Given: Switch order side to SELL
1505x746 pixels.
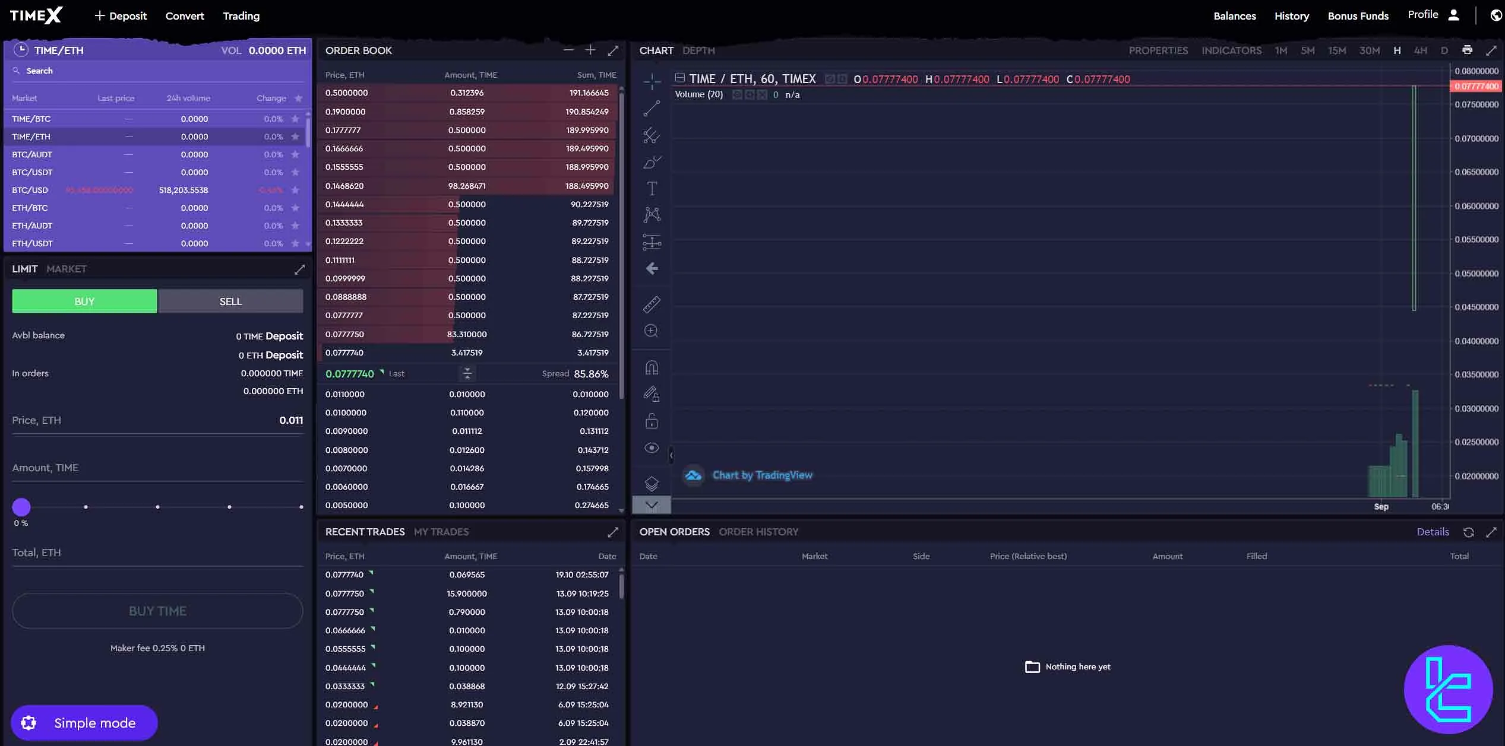Looking at the screenshot, I should pyautogui.click(x=230, y=301).
